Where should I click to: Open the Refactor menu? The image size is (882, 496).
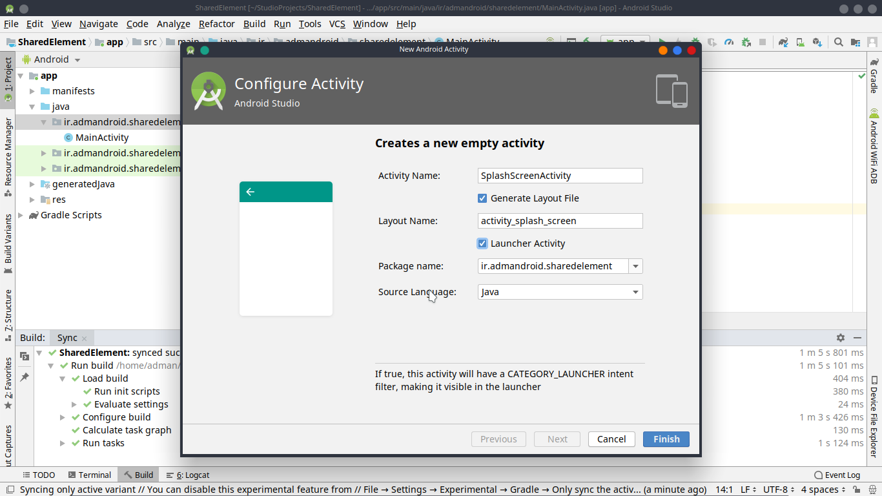click(x=217, y=24)
